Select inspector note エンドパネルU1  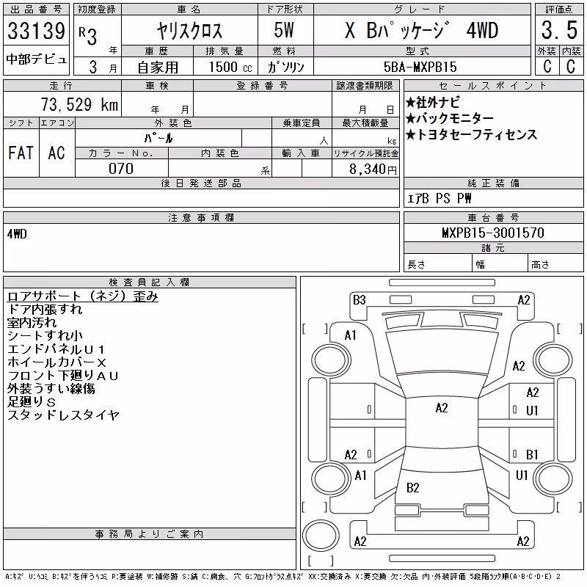(x=56, y=349)
